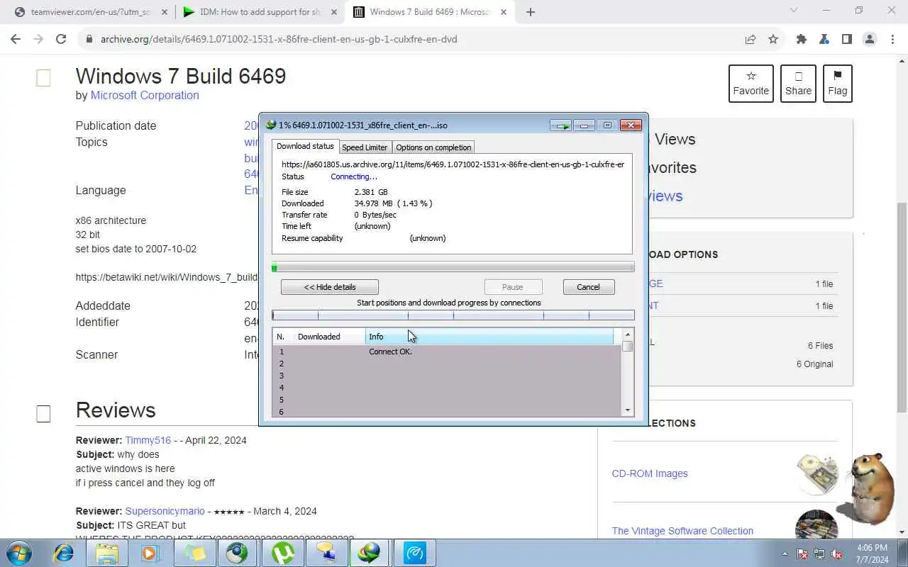Click the archive.org Share button

pyautogui.click(x=798, y=84)
